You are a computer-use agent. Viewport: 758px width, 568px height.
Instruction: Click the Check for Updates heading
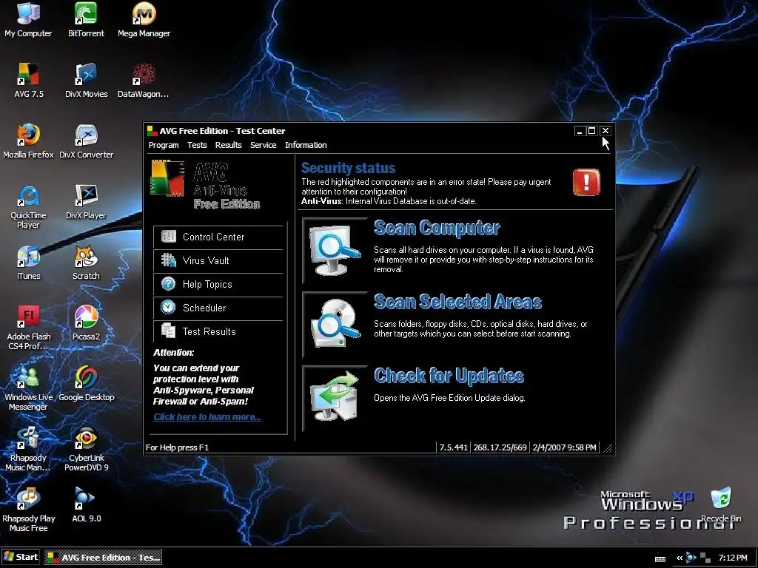click(x=449, y=376)
